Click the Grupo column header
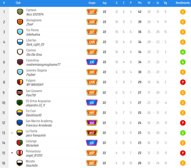 click(x=92, y=3)
